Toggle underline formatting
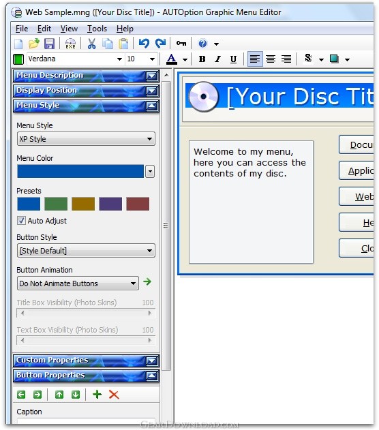379x430 pixels. (233, 59)
